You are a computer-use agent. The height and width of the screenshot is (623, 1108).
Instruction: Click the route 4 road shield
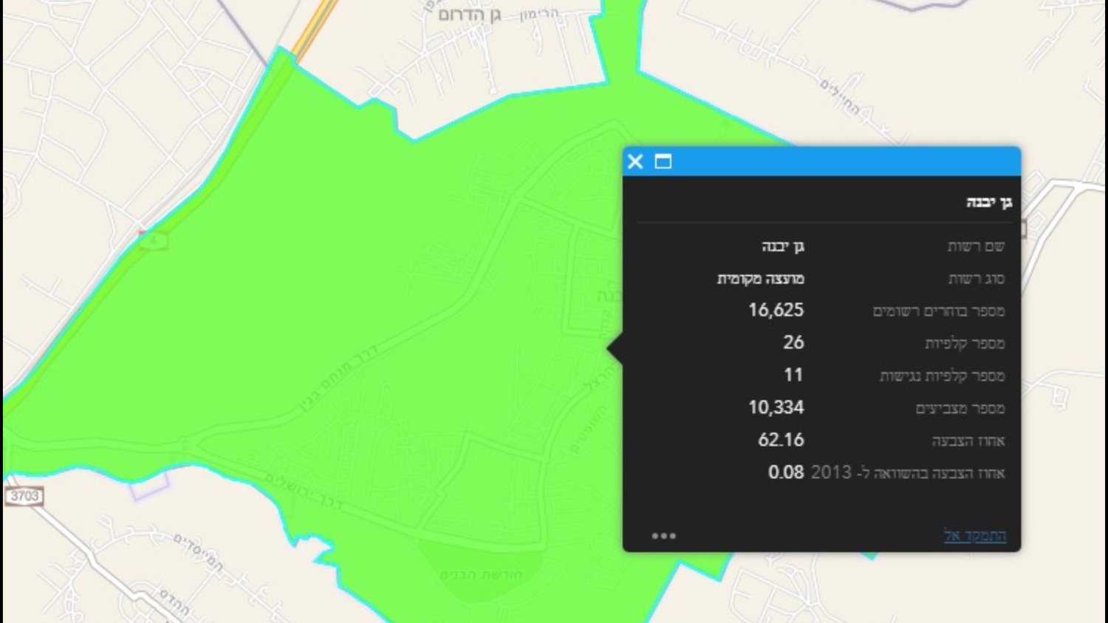tap(153, 240)
